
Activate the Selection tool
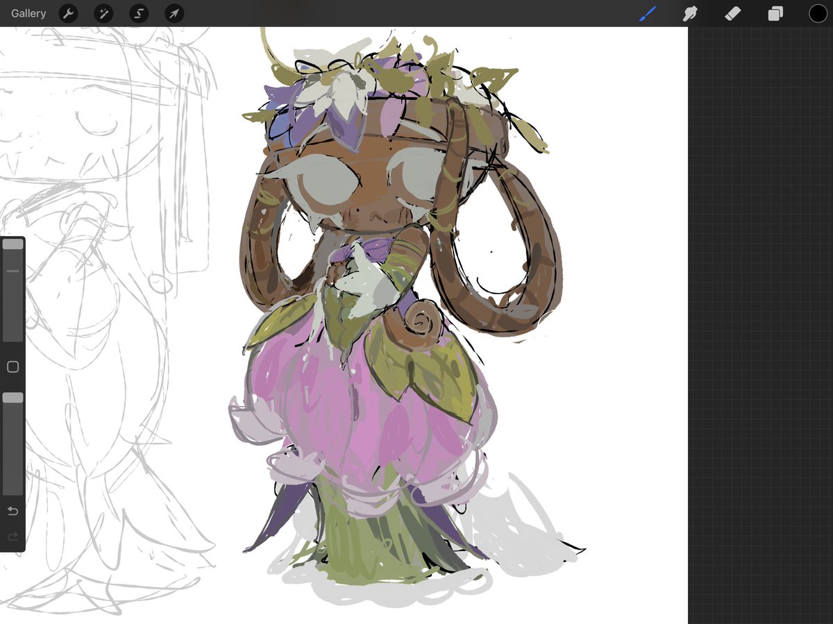point(139,13)
